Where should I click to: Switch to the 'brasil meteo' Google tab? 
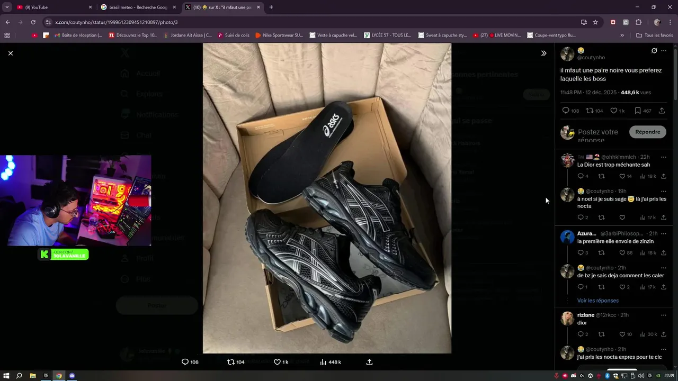pos(138,7)
